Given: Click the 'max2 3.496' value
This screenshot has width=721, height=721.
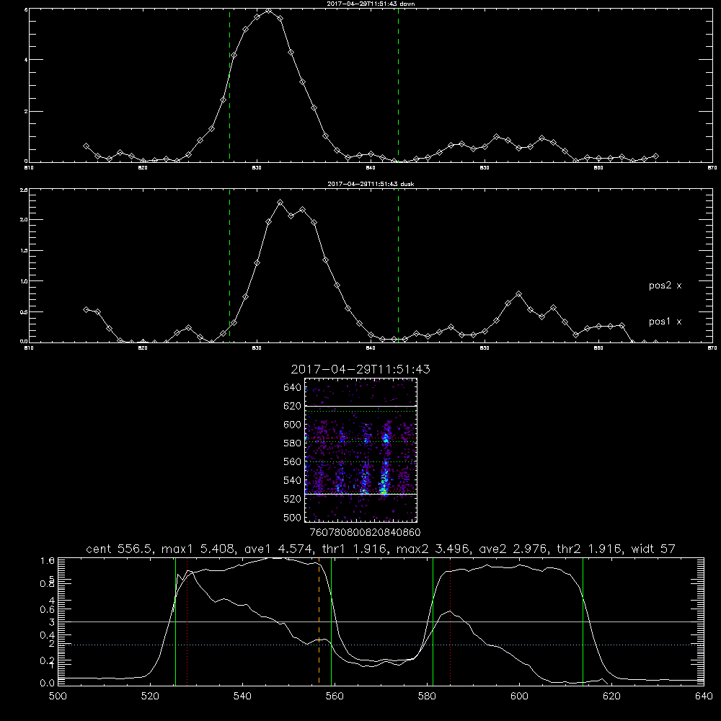Looking at the screenshot, I should click(433, 549).
